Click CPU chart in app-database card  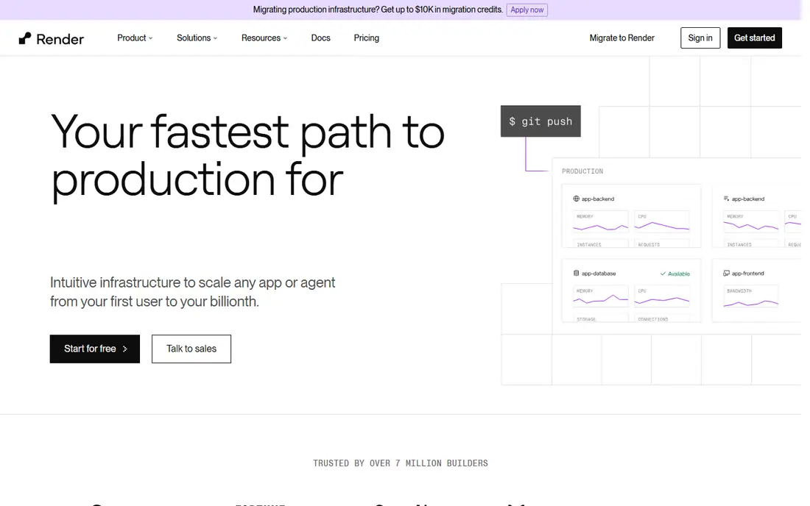coord(662,298)
